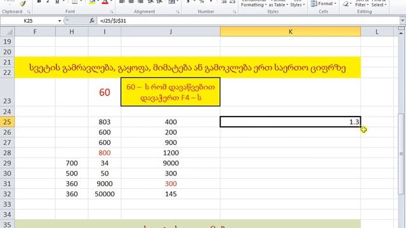Open Font Color dropdown arrow

pyautogui.click(x=111, y=1)
